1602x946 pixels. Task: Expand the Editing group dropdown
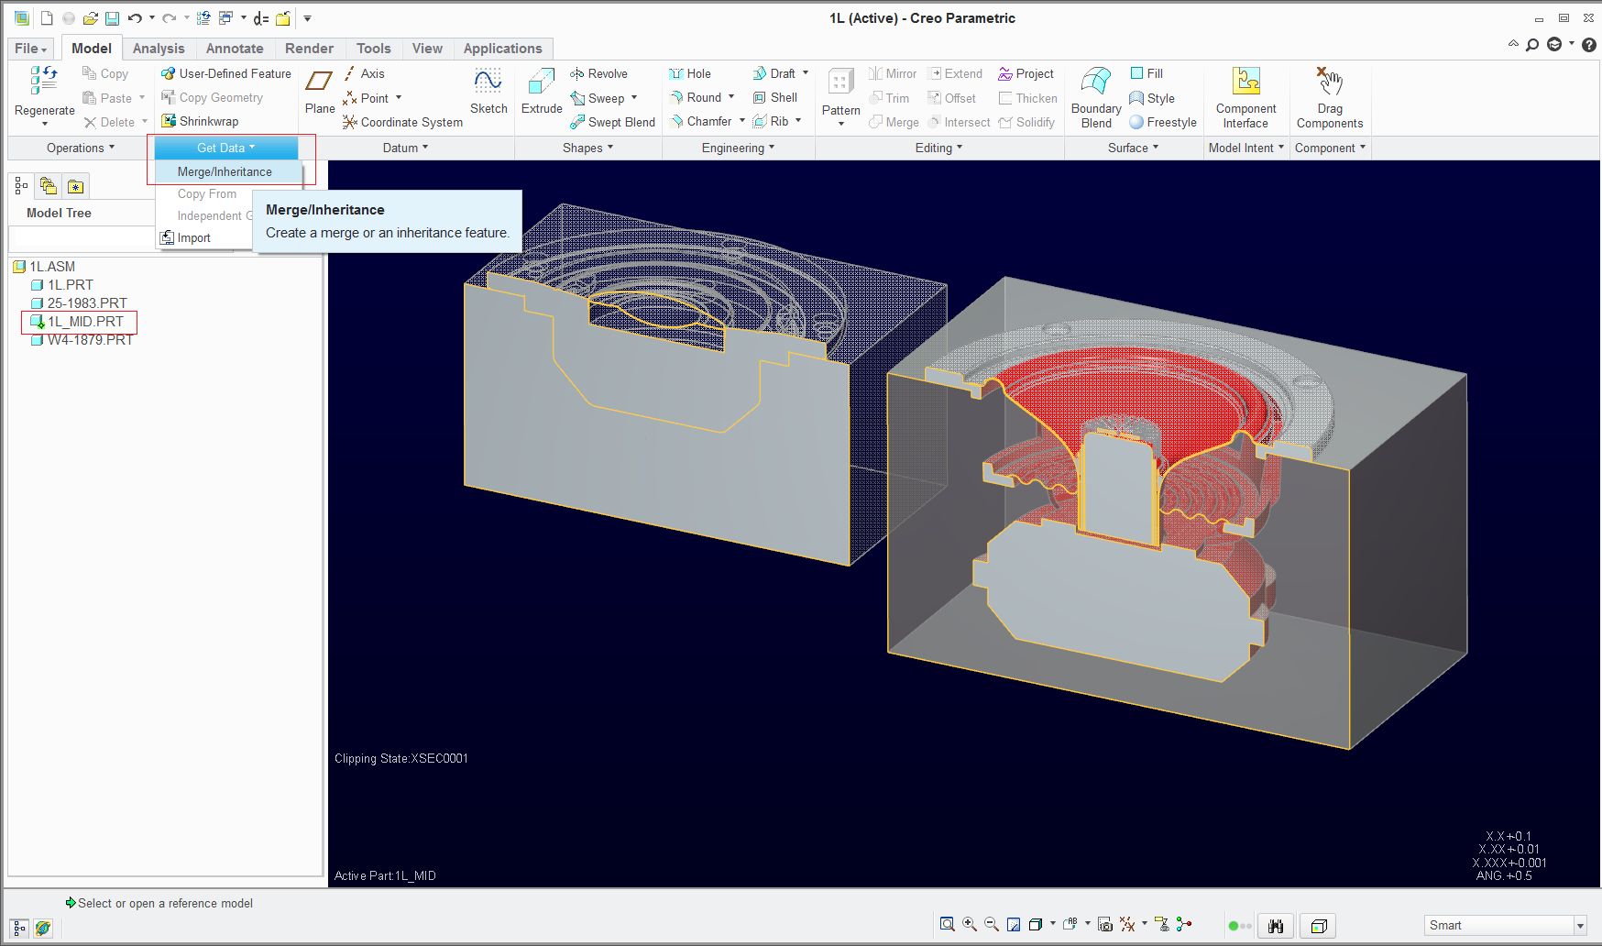(939, 148)
